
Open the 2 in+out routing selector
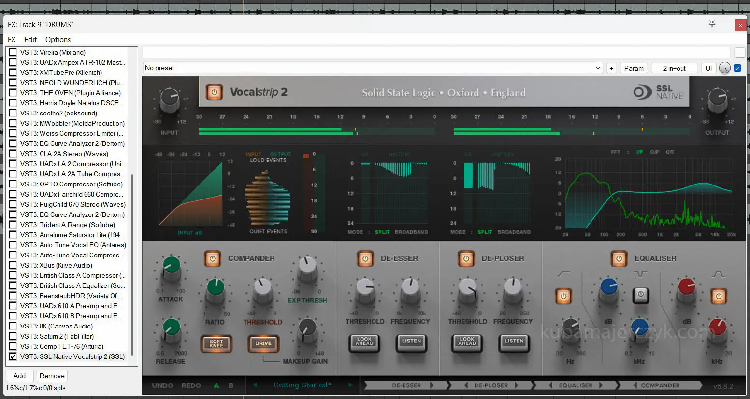[674, 68]
